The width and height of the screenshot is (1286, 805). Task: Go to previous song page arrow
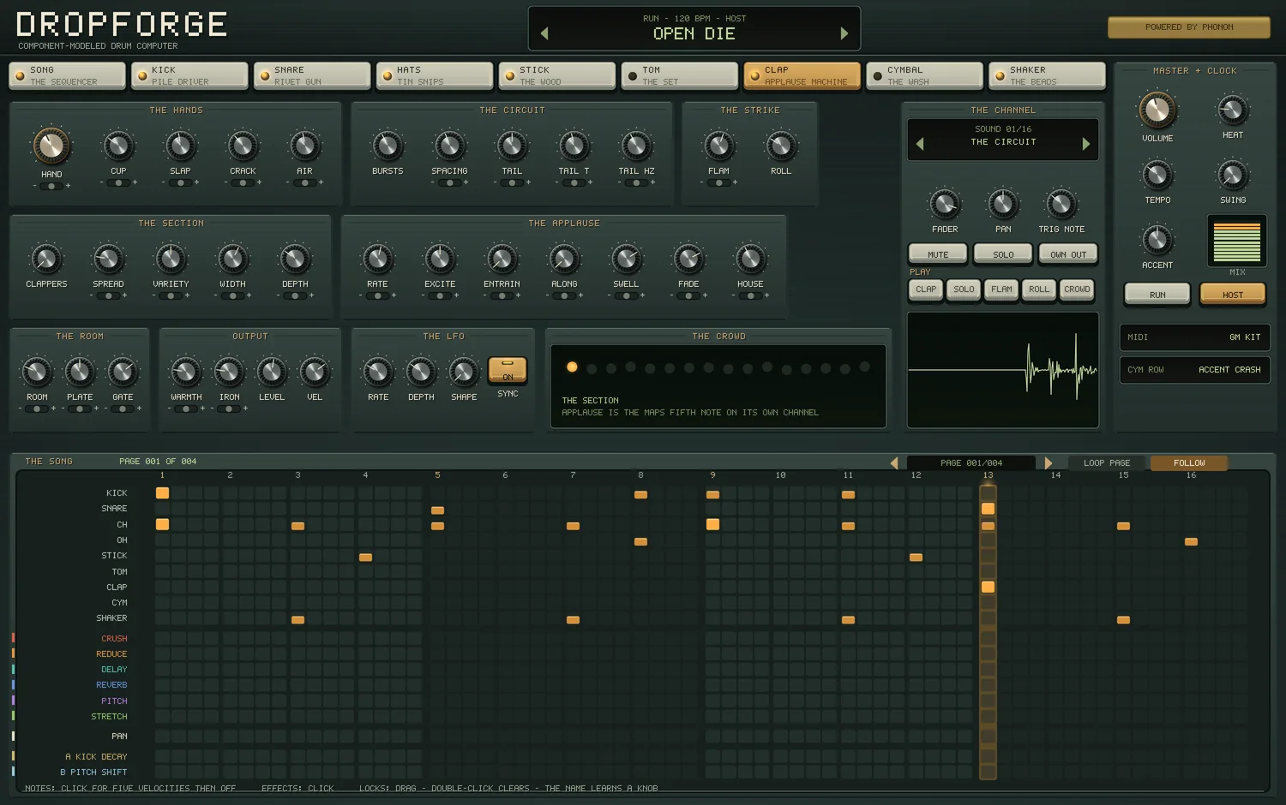pos(894,462)
